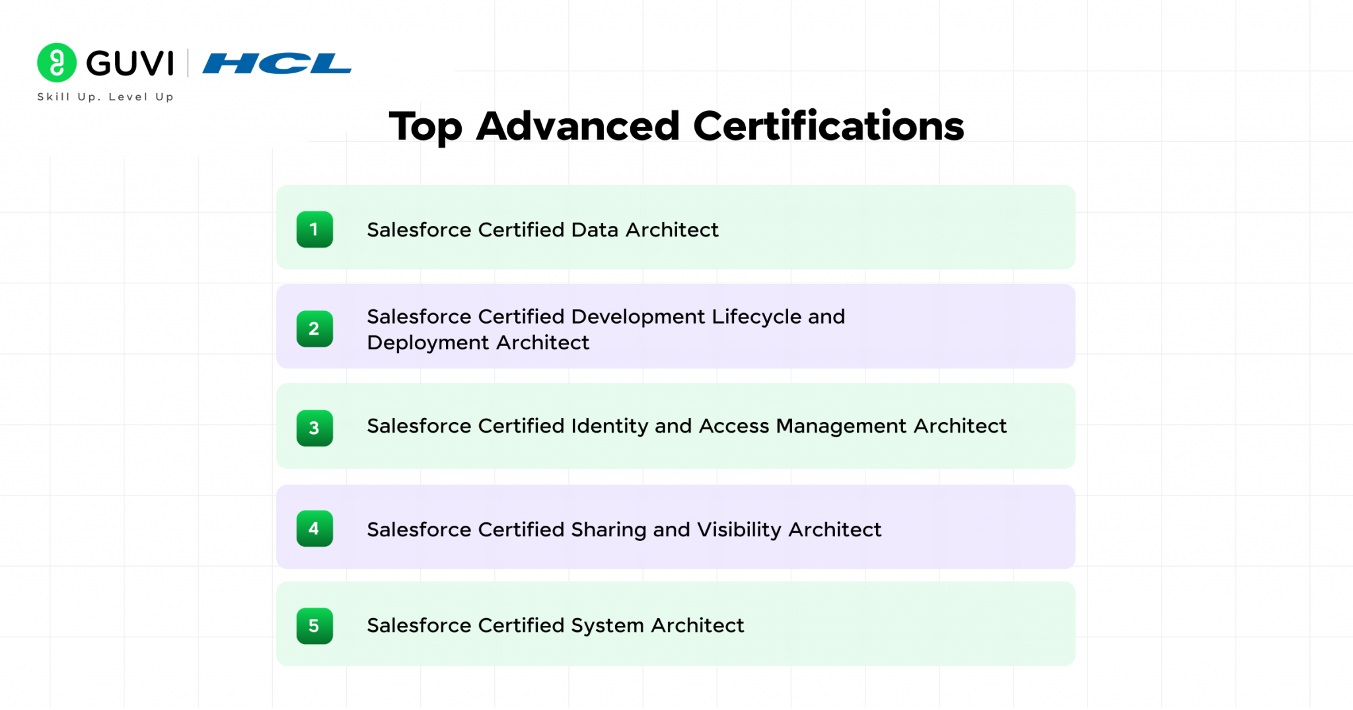Click the green number 1 badge

314,229
